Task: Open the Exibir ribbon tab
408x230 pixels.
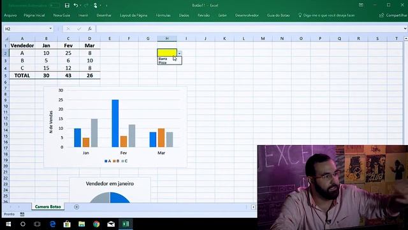Action: click(222, 15)
